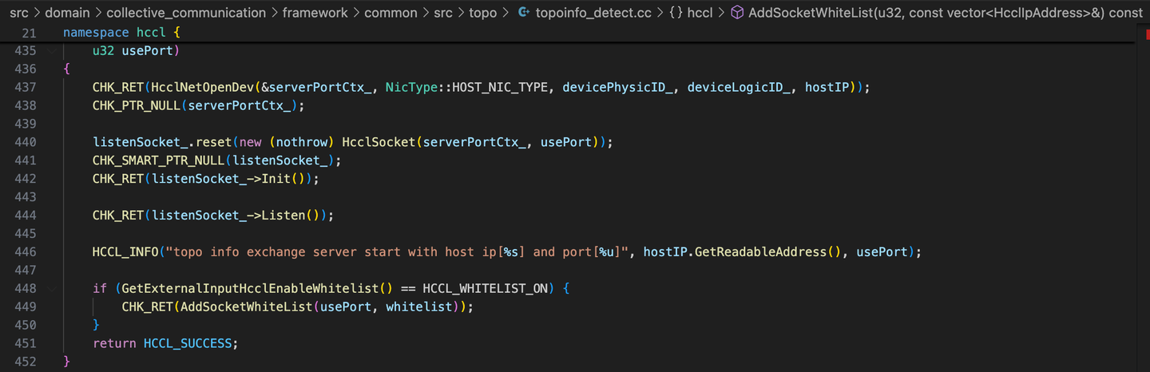Select the collective_communication breadcrumb folder
Image resolution: width=1150 pixels, height=372 pixels.
(186, 13)
